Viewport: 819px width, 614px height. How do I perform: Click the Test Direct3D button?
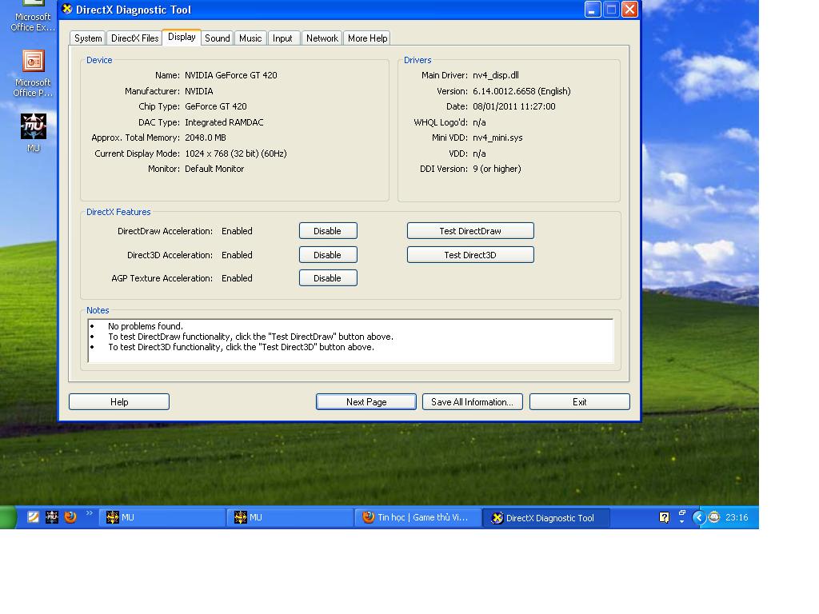470,255
